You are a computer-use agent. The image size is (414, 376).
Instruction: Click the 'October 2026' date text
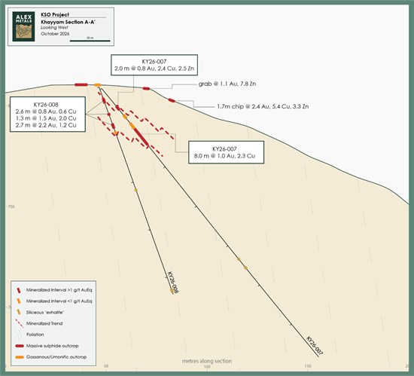(x=55, y=34)
